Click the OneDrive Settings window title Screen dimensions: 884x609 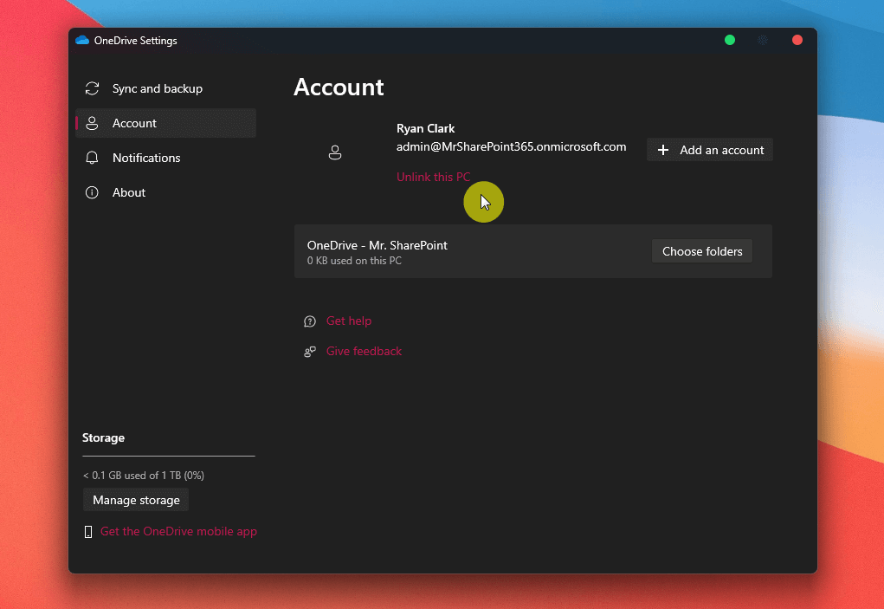pyautogui.click(x=136, y=41)
